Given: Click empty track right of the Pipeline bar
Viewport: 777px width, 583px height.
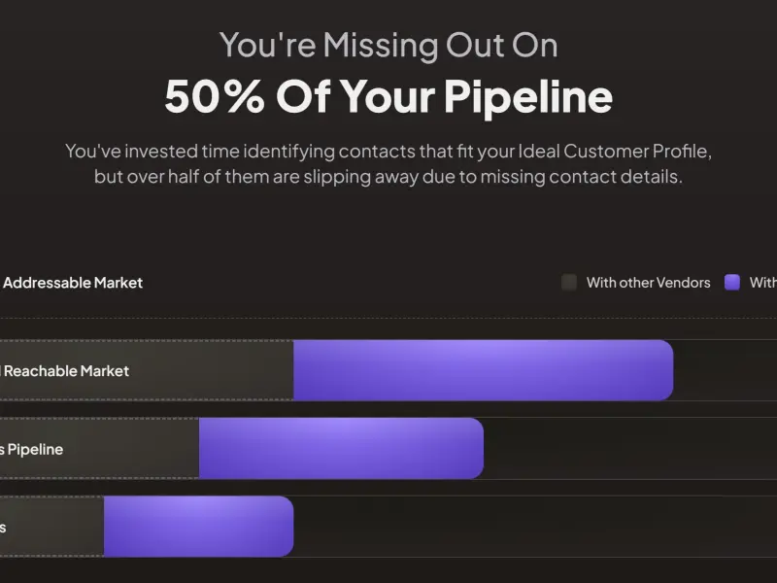Looking at the screenshot, I should pos(630,448).
